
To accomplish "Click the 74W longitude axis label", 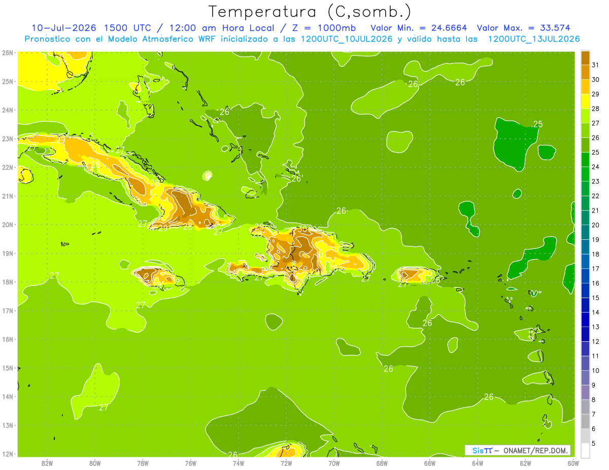I will (239, 463).
